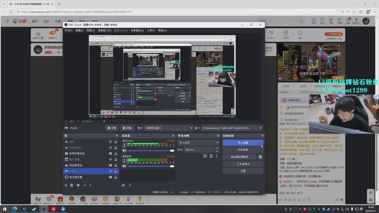The height and width of the screenshot is (213, 379).
Task: Toggle visibility of the PUBG source
Action: click(x=110, y=171)
